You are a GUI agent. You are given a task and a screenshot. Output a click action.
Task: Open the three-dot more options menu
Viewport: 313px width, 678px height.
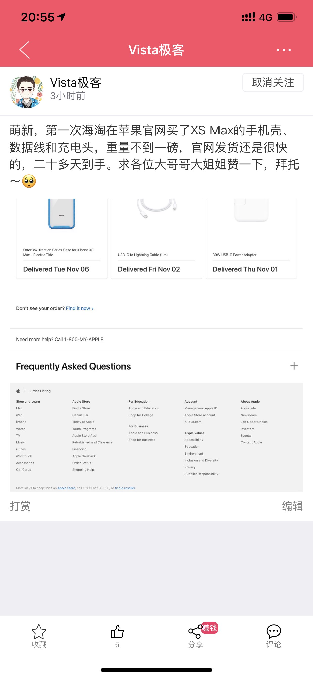[284, 50]
